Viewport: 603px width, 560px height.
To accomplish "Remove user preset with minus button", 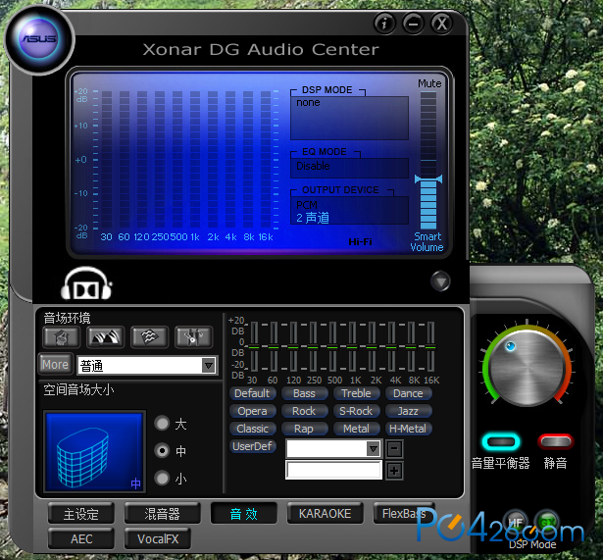I will [394, 449].
